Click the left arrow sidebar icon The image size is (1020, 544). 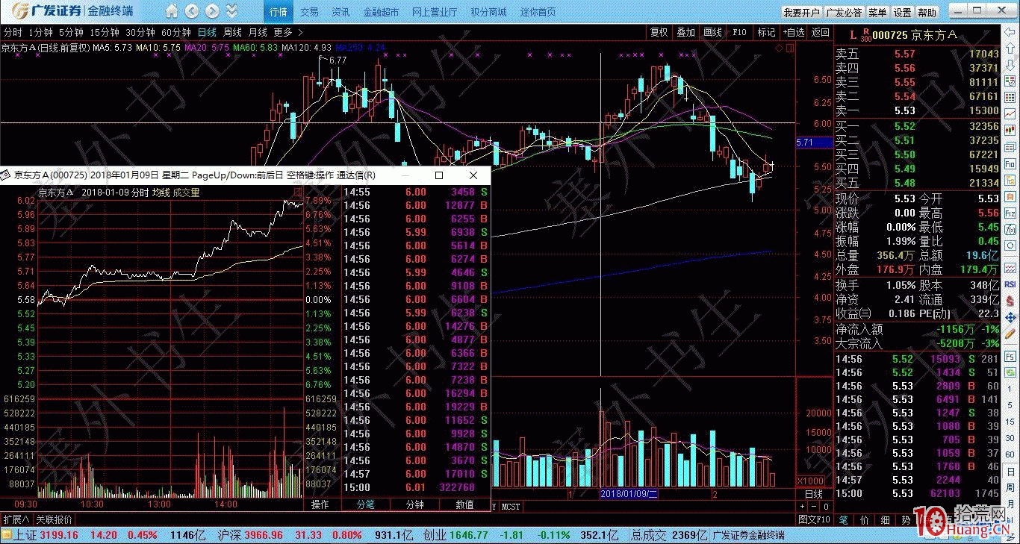pos(1010,32)
